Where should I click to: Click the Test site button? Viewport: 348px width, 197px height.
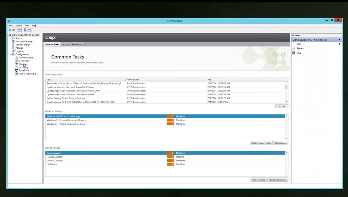tap(282, 106)
